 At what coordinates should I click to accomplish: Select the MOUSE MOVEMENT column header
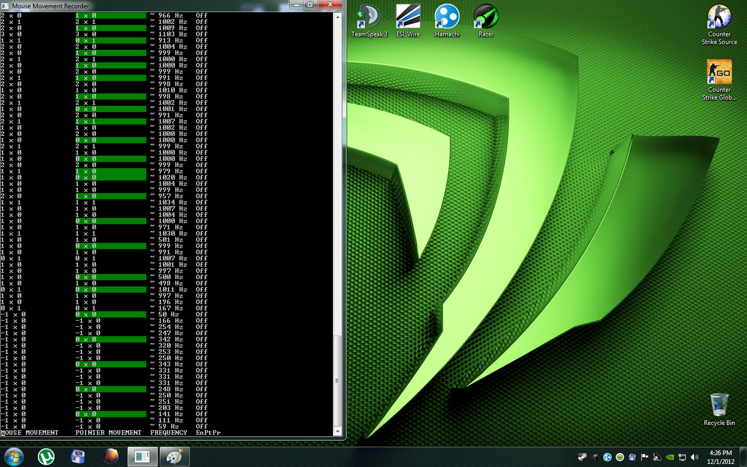point(29,433)
